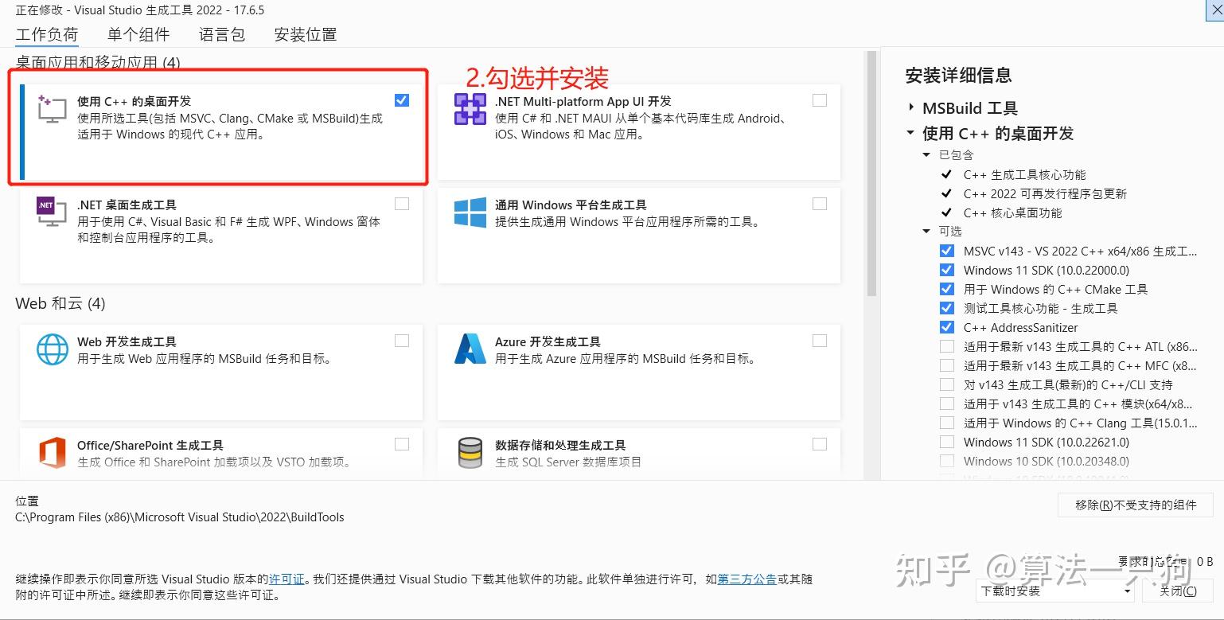Collapse the 可选 optional components section

(x=926, y=232)
